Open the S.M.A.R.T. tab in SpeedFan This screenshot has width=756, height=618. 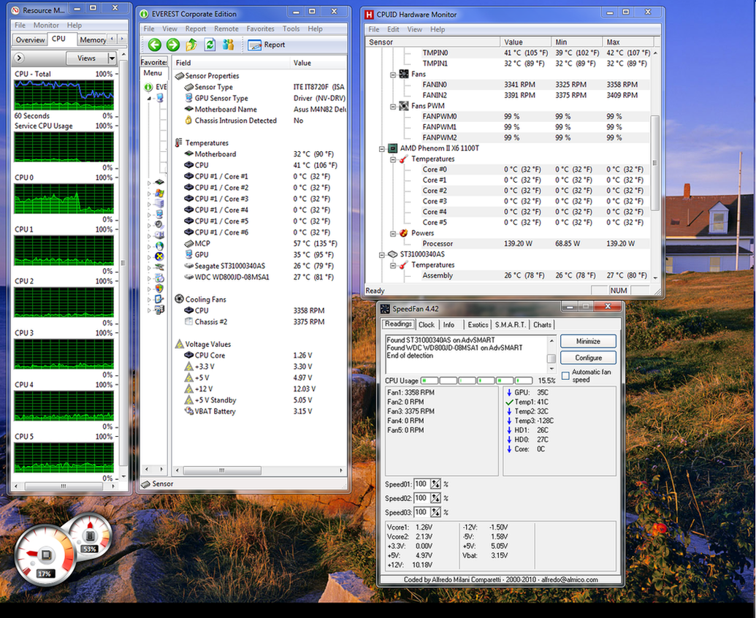(510, 325)
